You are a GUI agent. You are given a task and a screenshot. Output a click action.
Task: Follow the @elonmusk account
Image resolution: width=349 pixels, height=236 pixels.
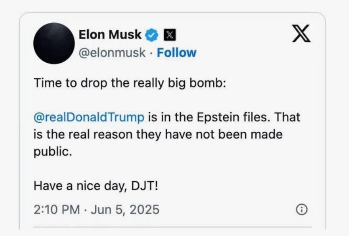click(176, 53)
